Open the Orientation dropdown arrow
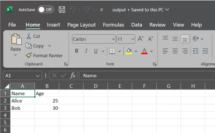The width and height of the screenshot is (215, 133). (202, 39)
